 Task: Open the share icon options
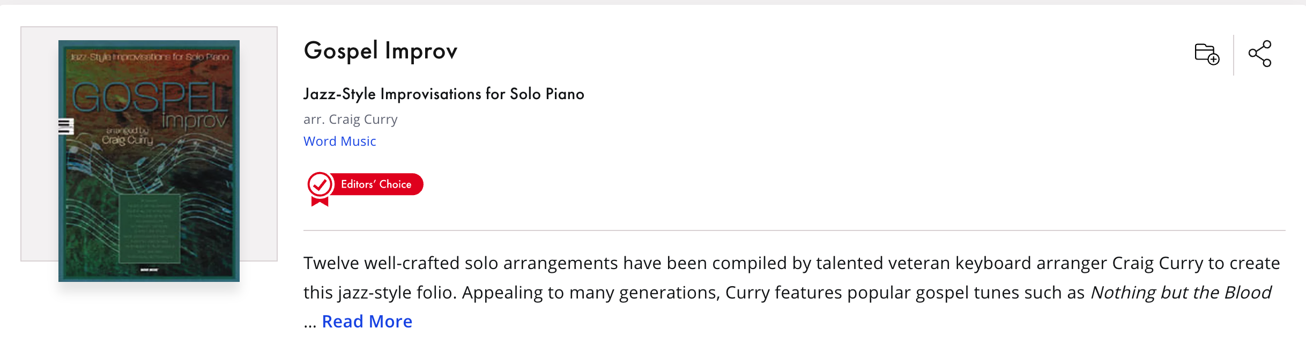pyautogui.click(x=1260, y=54)
